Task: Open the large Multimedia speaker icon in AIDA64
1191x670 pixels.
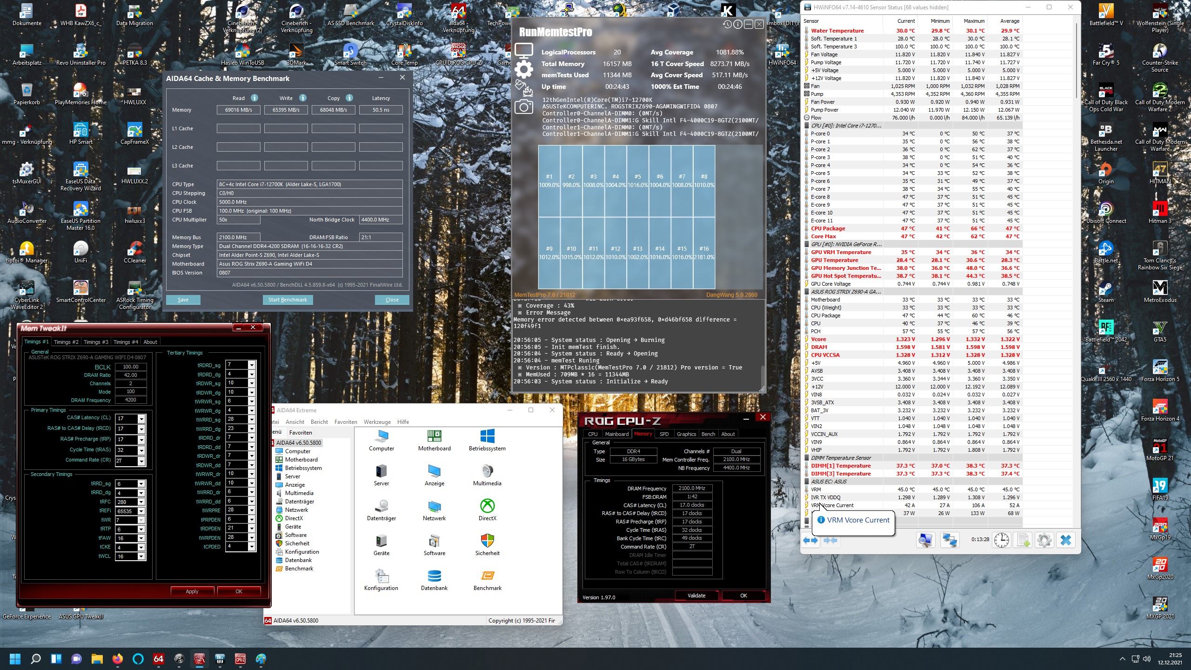Action: 487,475
